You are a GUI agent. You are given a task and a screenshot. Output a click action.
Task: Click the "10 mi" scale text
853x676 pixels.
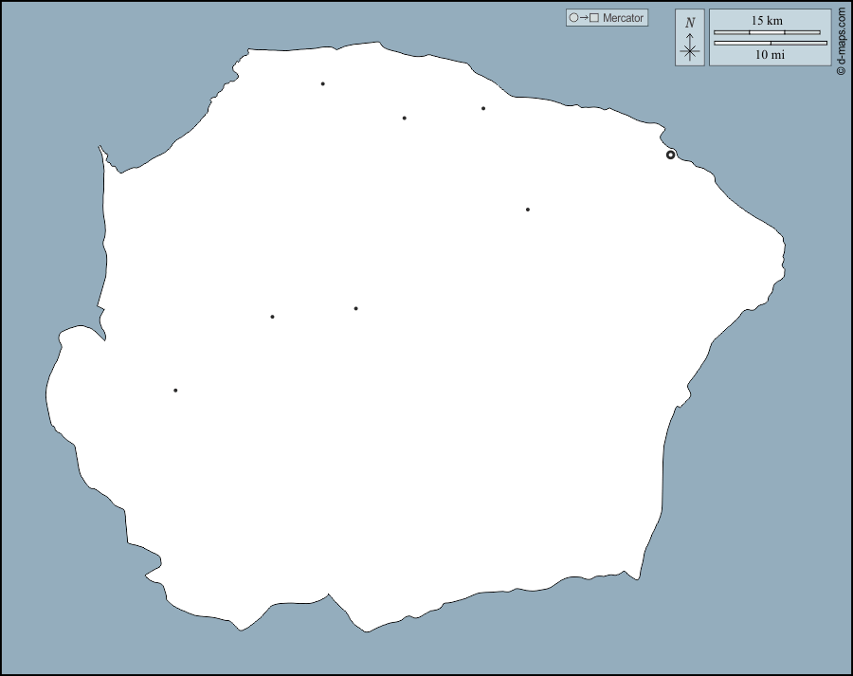click(x=769, y=55)
